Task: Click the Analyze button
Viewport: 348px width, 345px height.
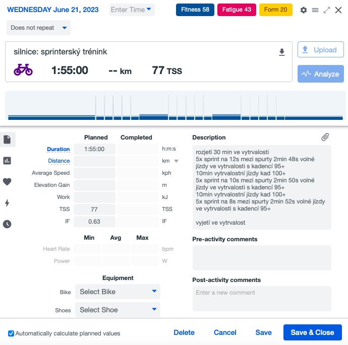Action: [320, 74]
